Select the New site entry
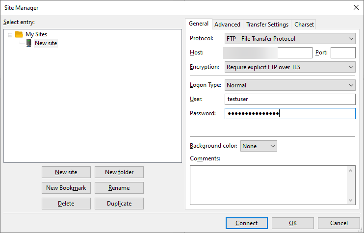The image size is (364, 233). pos(46,43)
